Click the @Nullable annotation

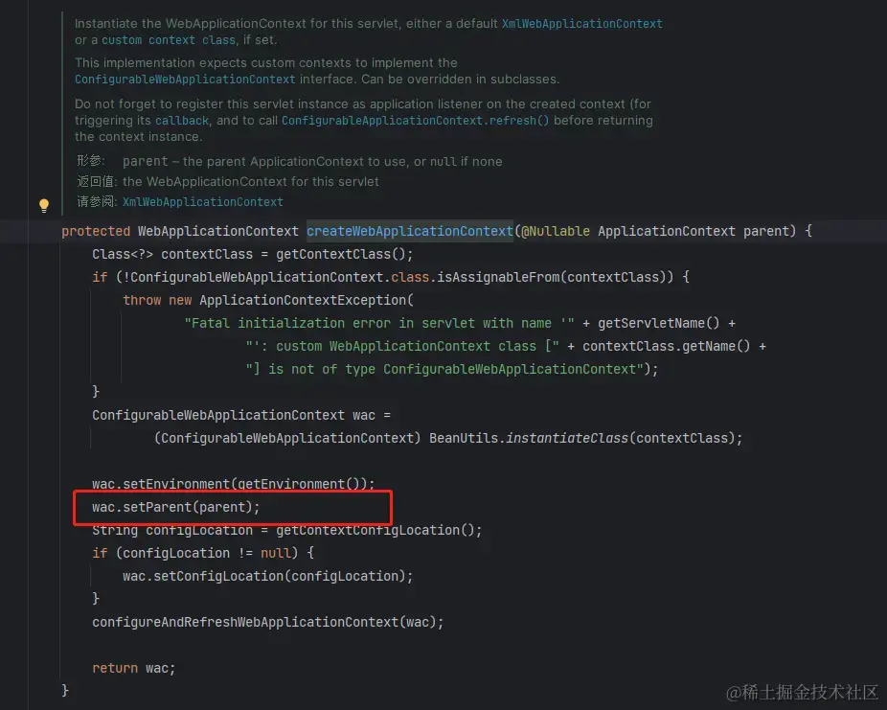click(x=556, y=231)
